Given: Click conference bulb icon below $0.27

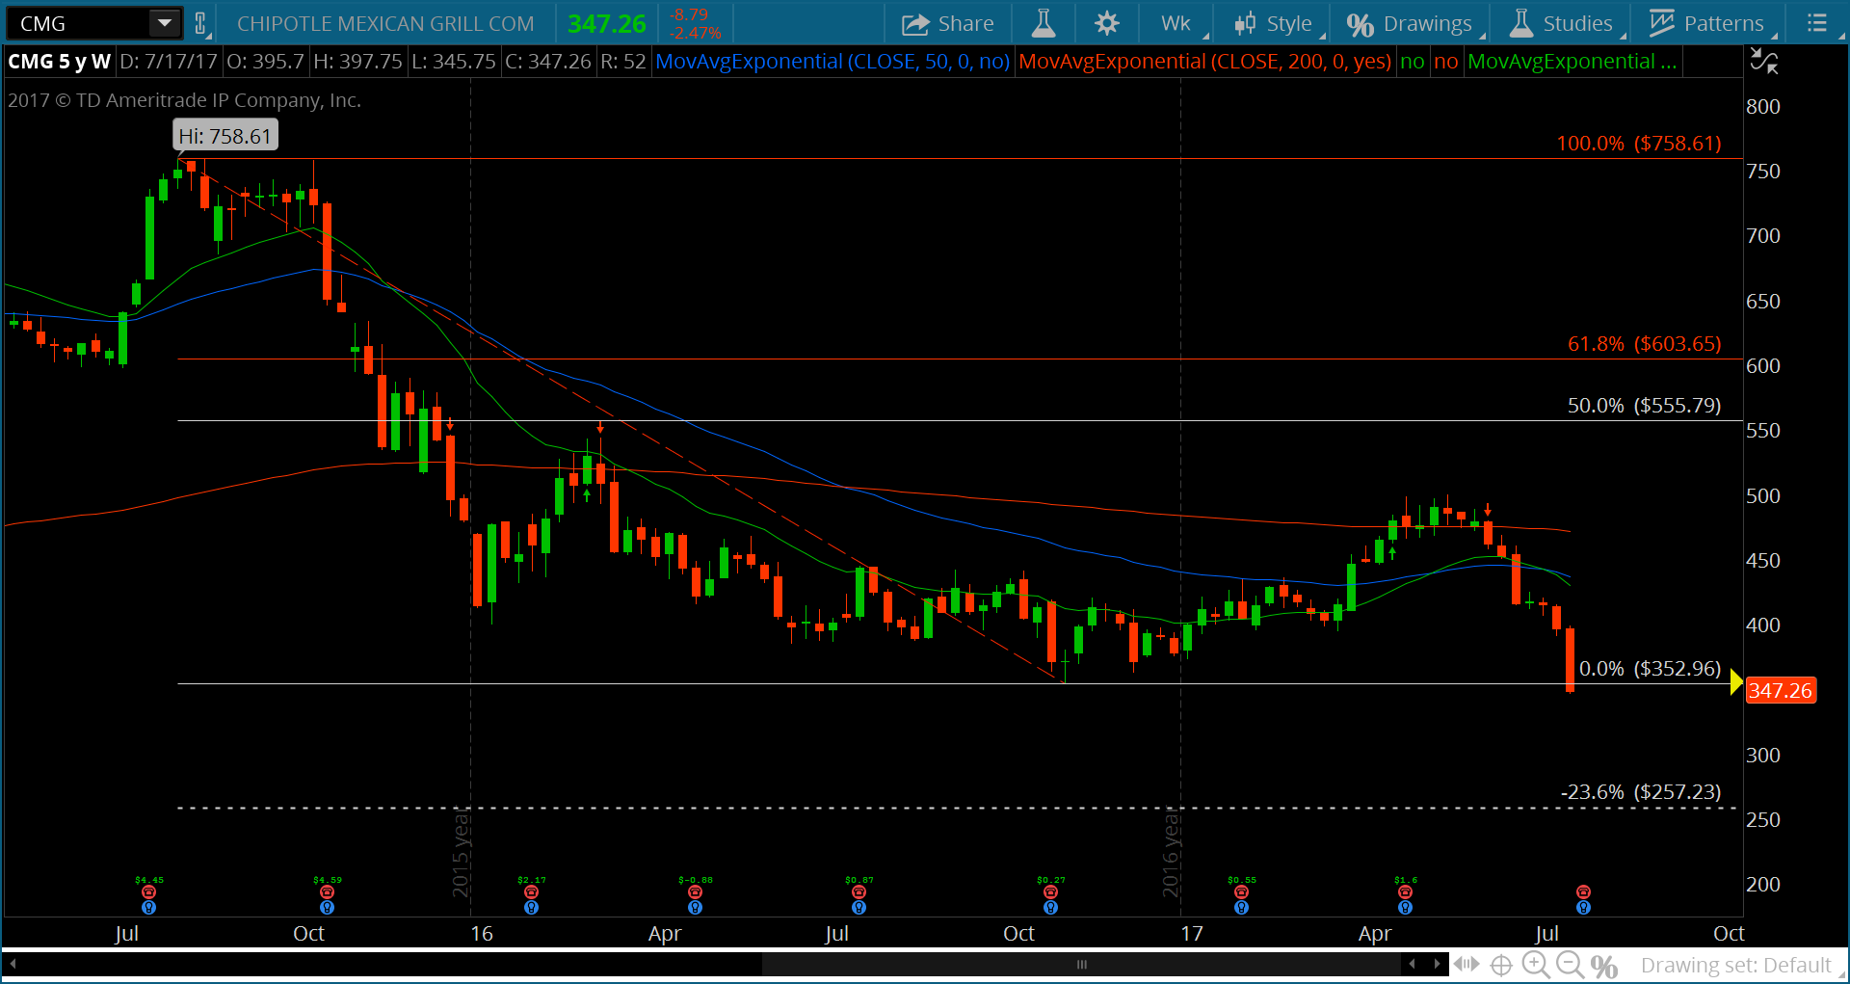Looking at the screenshot, I should point(1050,908).
